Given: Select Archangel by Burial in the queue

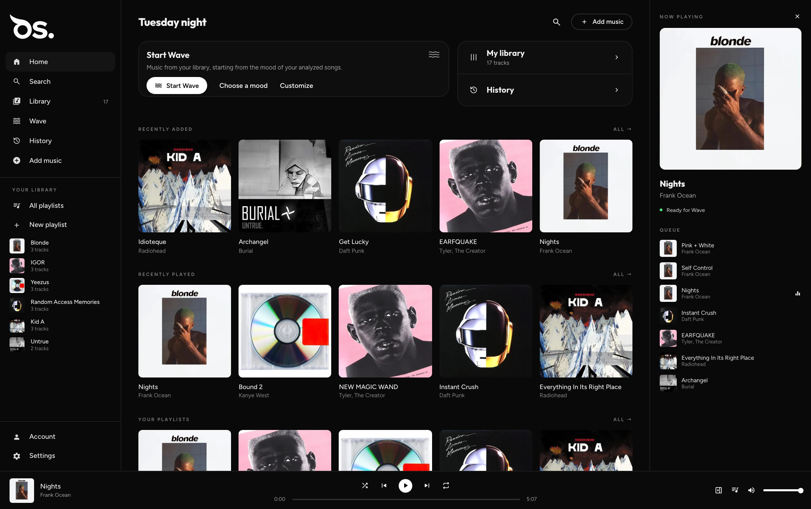Looking at the screenshot, I should [x=730, y=383].
